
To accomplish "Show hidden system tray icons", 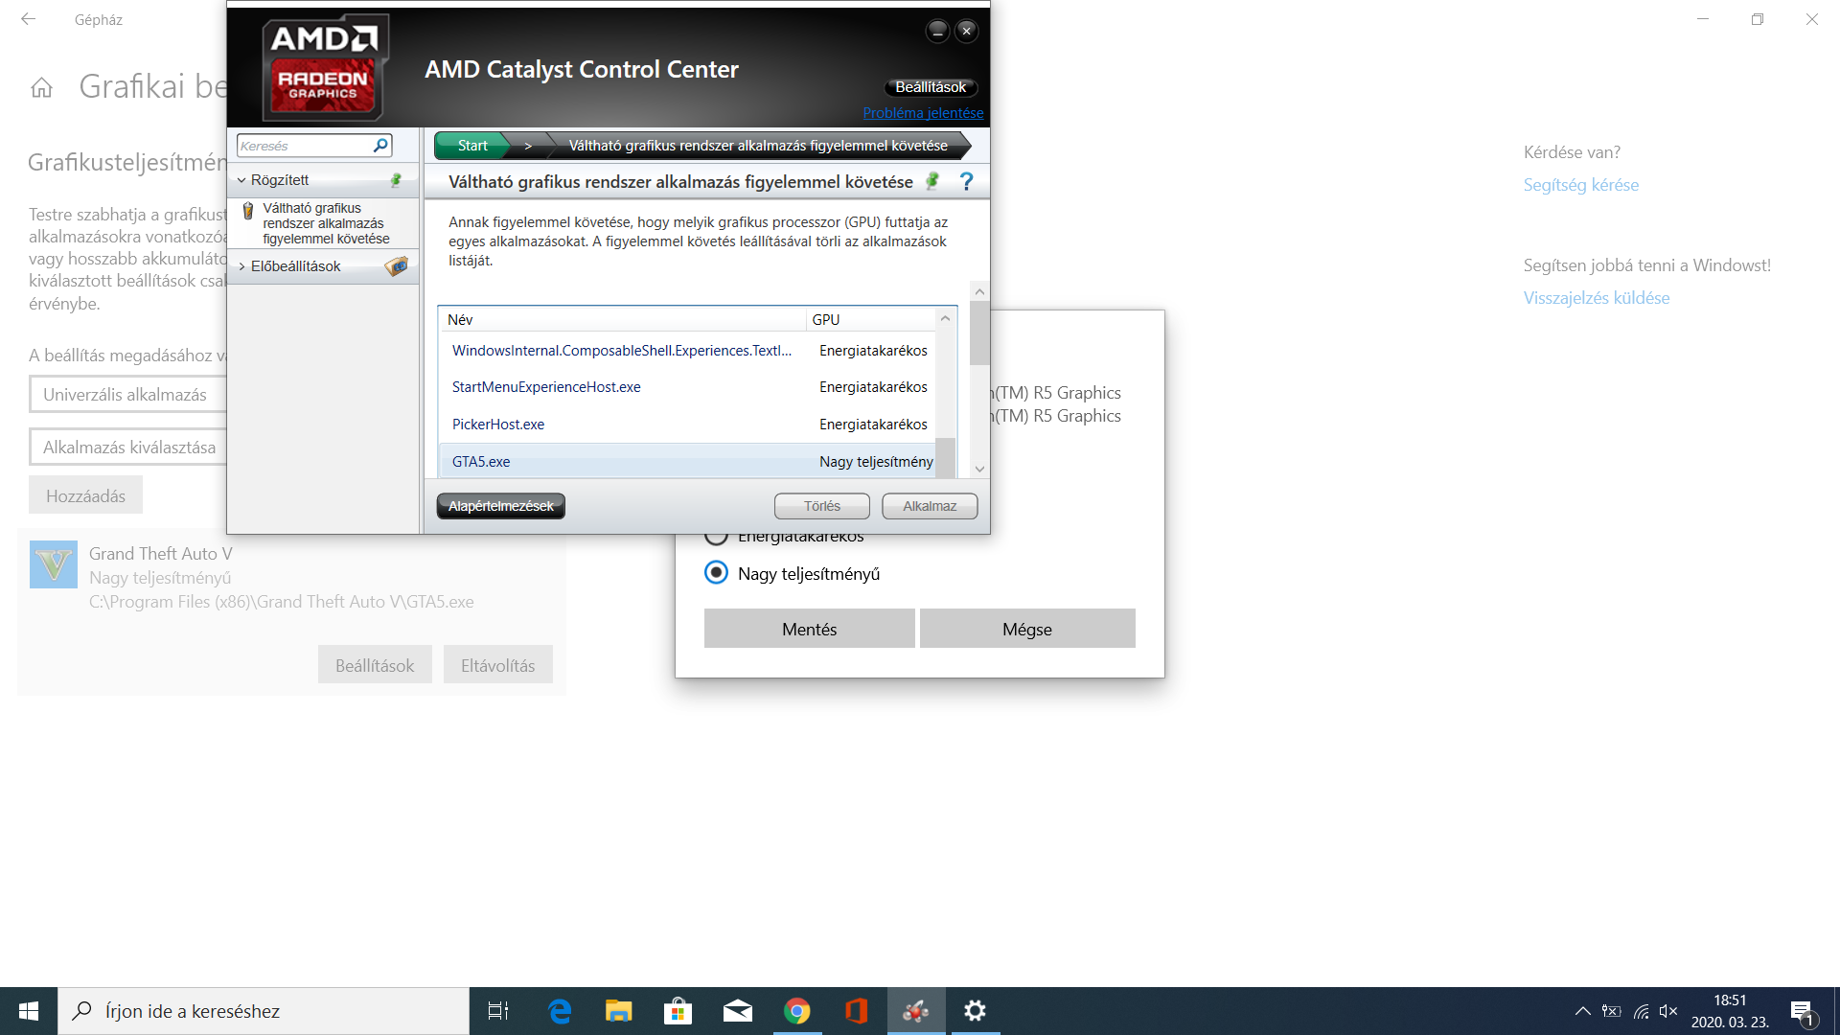I will tap(1583, 1011).
